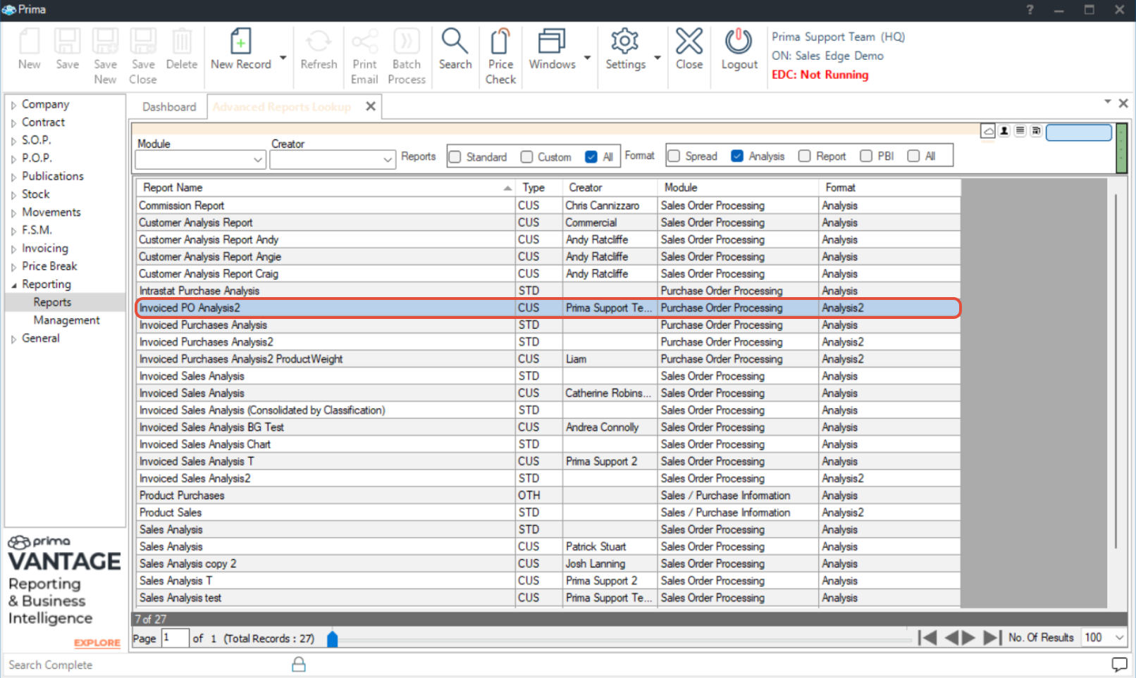Click the padlock icon in the status bar

(x=299, y=664)
